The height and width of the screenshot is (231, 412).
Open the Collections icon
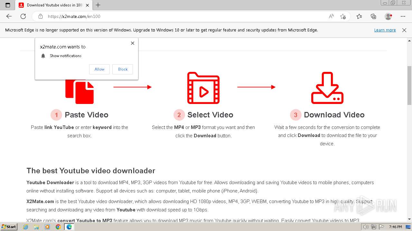point(373,16)
